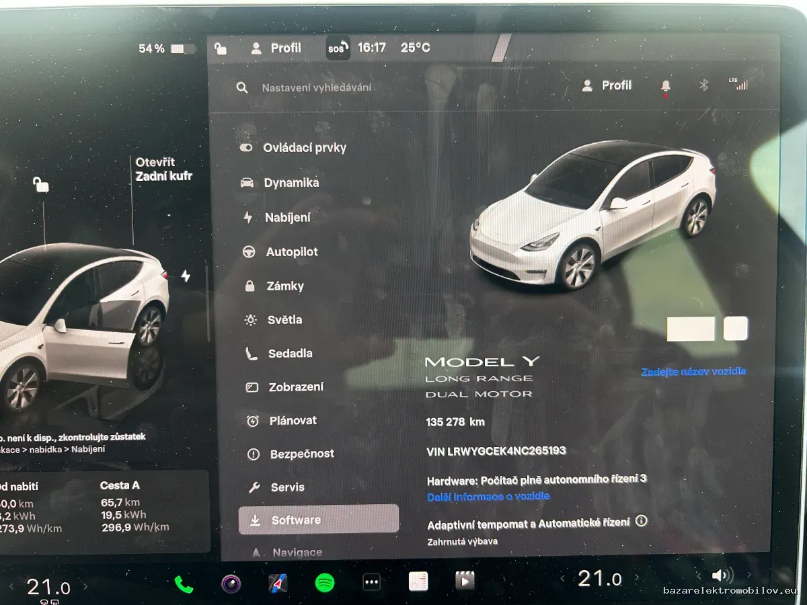
Task: Open the Phone app in the dock
Action: click(x=184, y=583)
